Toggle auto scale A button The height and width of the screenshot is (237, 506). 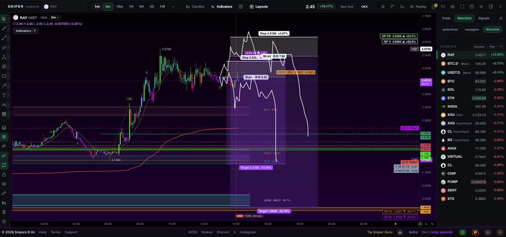(420, 224)
